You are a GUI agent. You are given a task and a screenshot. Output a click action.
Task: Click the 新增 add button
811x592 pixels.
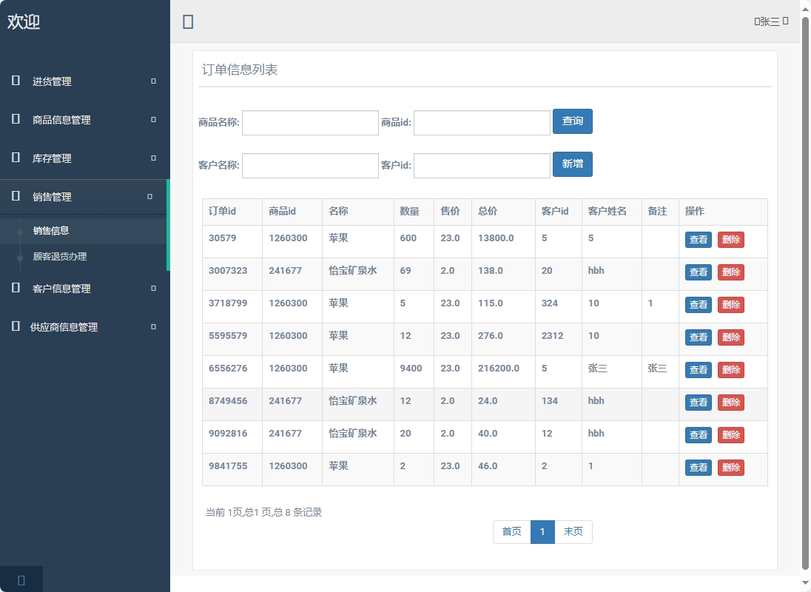tap(573, 164)
